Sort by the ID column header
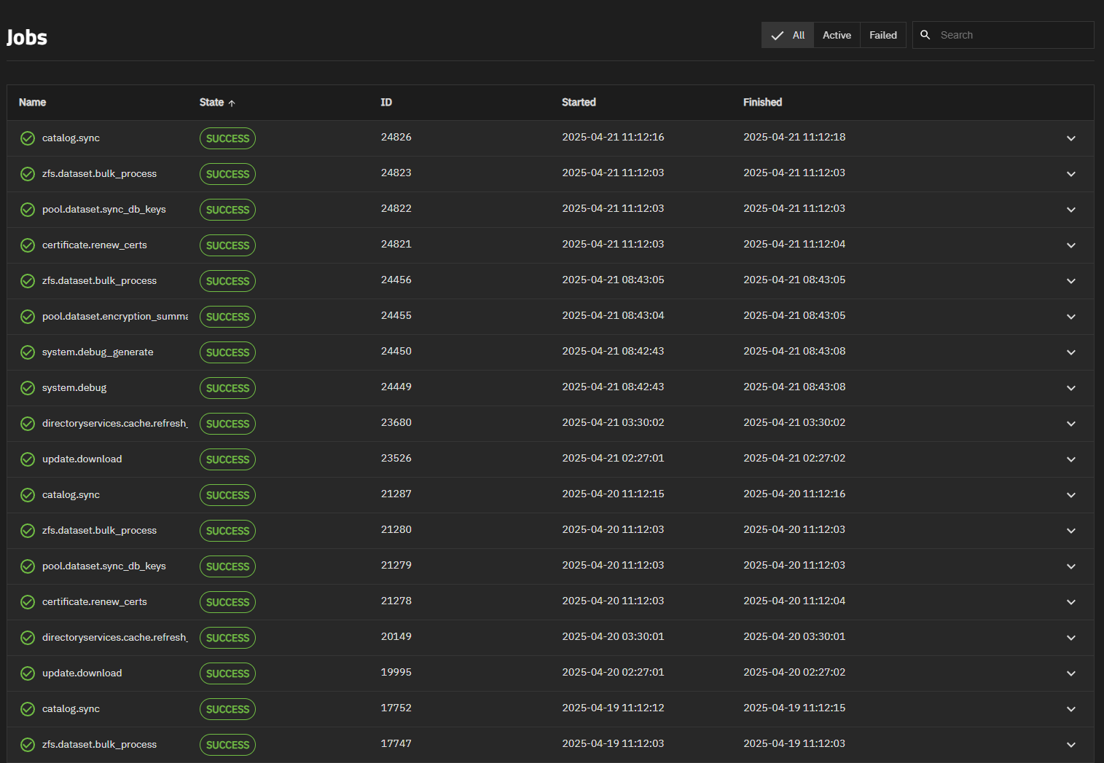The width and height of the screenshot is (1104, 763). pyautogui.click(x=386, y=103)
